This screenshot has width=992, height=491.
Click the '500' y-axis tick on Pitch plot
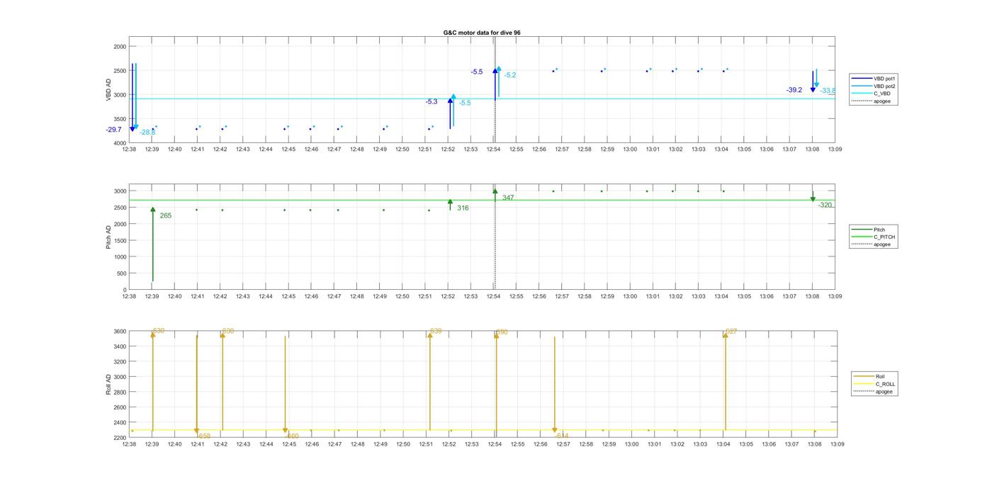[x=121, y=273]
